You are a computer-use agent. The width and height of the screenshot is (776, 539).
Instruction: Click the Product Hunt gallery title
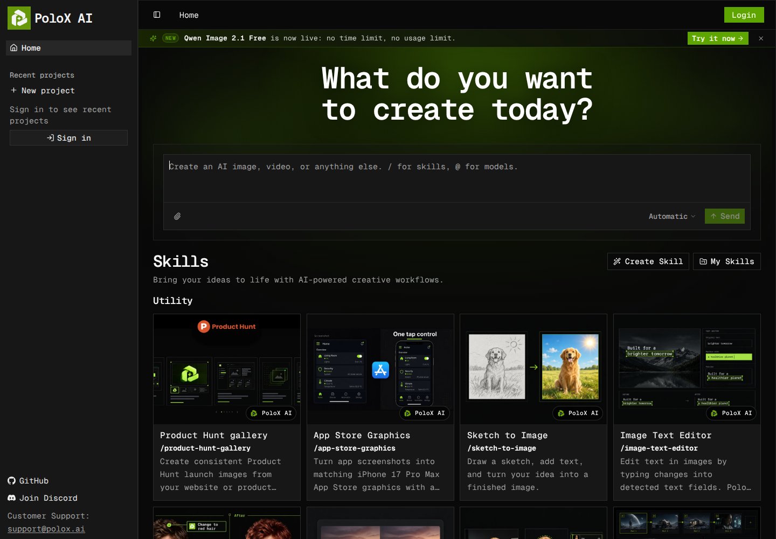pyautogui.click(x=213, y=436)
